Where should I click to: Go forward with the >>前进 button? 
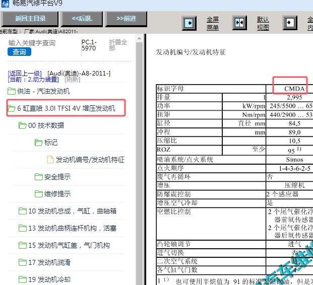(126, 19)
